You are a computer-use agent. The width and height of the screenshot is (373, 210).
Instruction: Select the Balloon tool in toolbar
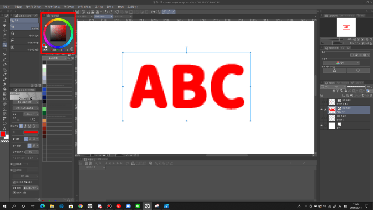click(4, 124)
